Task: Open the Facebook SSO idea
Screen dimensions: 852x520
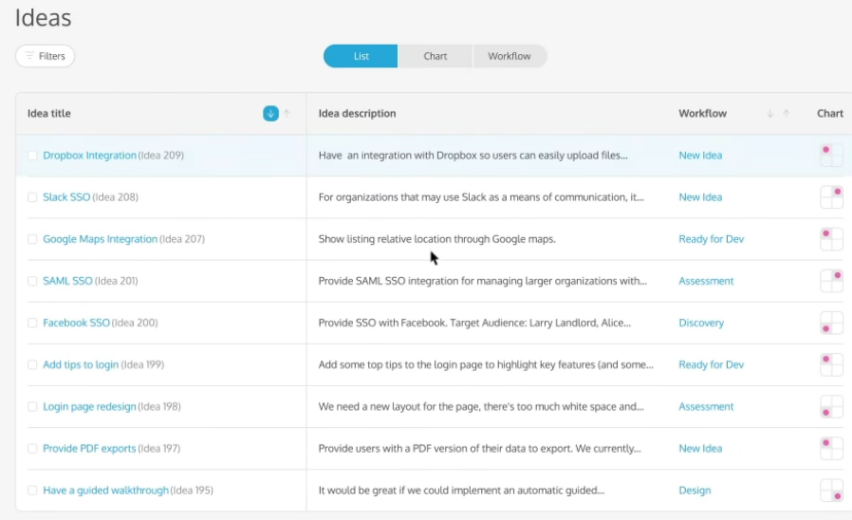Action: [x=76, y=323]
